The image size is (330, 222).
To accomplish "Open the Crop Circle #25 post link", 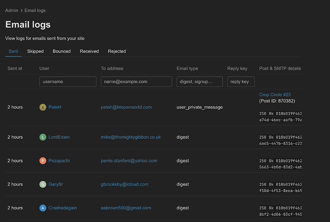I will pyautogui.click(x=275, y=95).
